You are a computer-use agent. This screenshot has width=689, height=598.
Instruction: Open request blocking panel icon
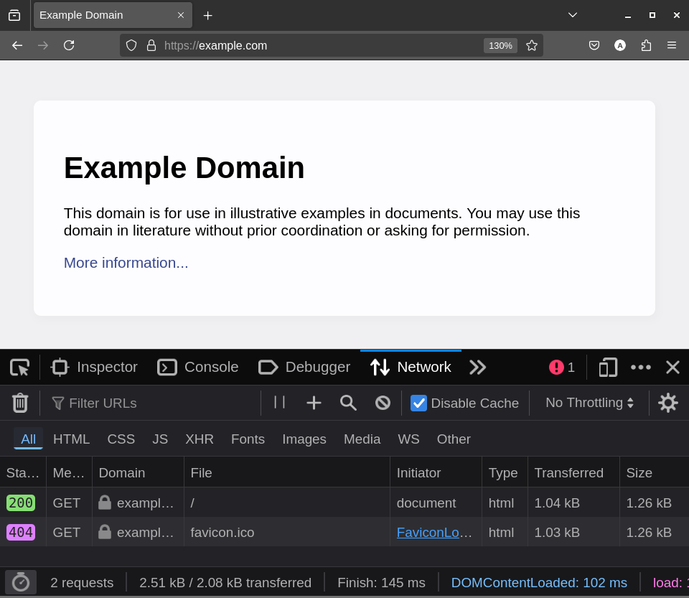(x=383, y=403)
